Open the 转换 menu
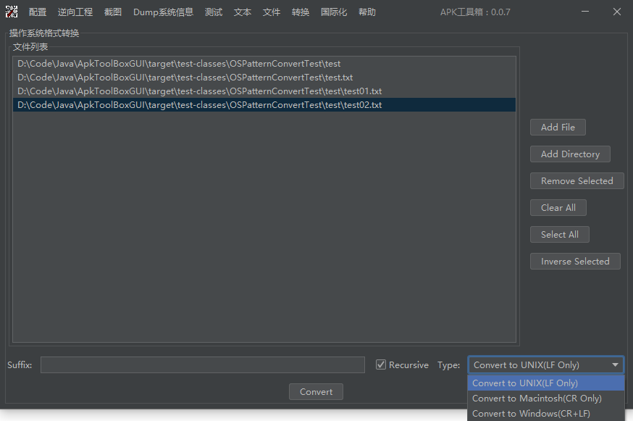Screen dimensions: 633x421 (301, 12)
